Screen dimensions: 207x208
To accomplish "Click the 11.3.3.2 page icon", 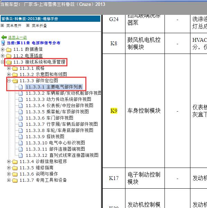I will [21, 93].
